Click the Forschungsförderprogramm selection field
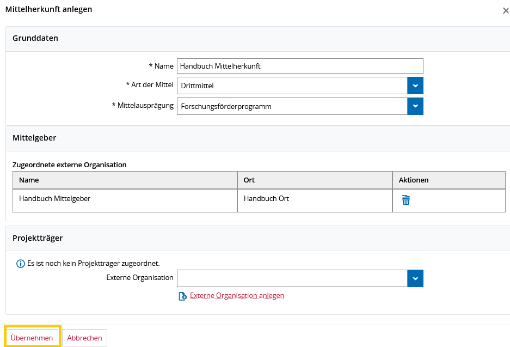Screen dimensions: 510x347 292,106
